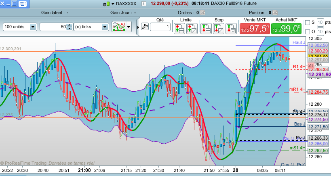
Task: Click the close icon next to Ordres
Action: [203, 13]
